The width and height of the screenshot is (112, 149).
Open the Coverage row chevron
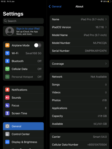106,63
